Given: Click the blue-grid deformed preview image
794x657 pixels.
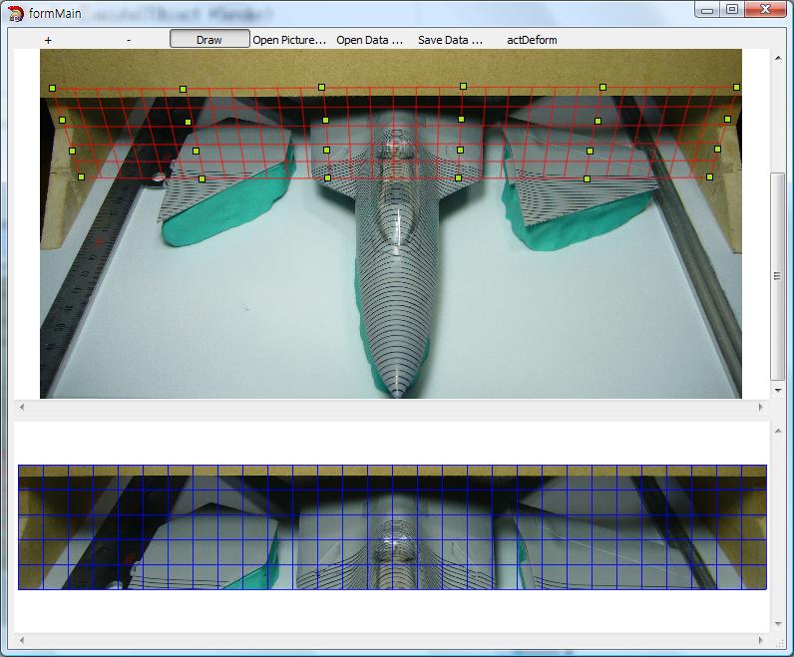Looking at the screenshot, I should 392,526.
